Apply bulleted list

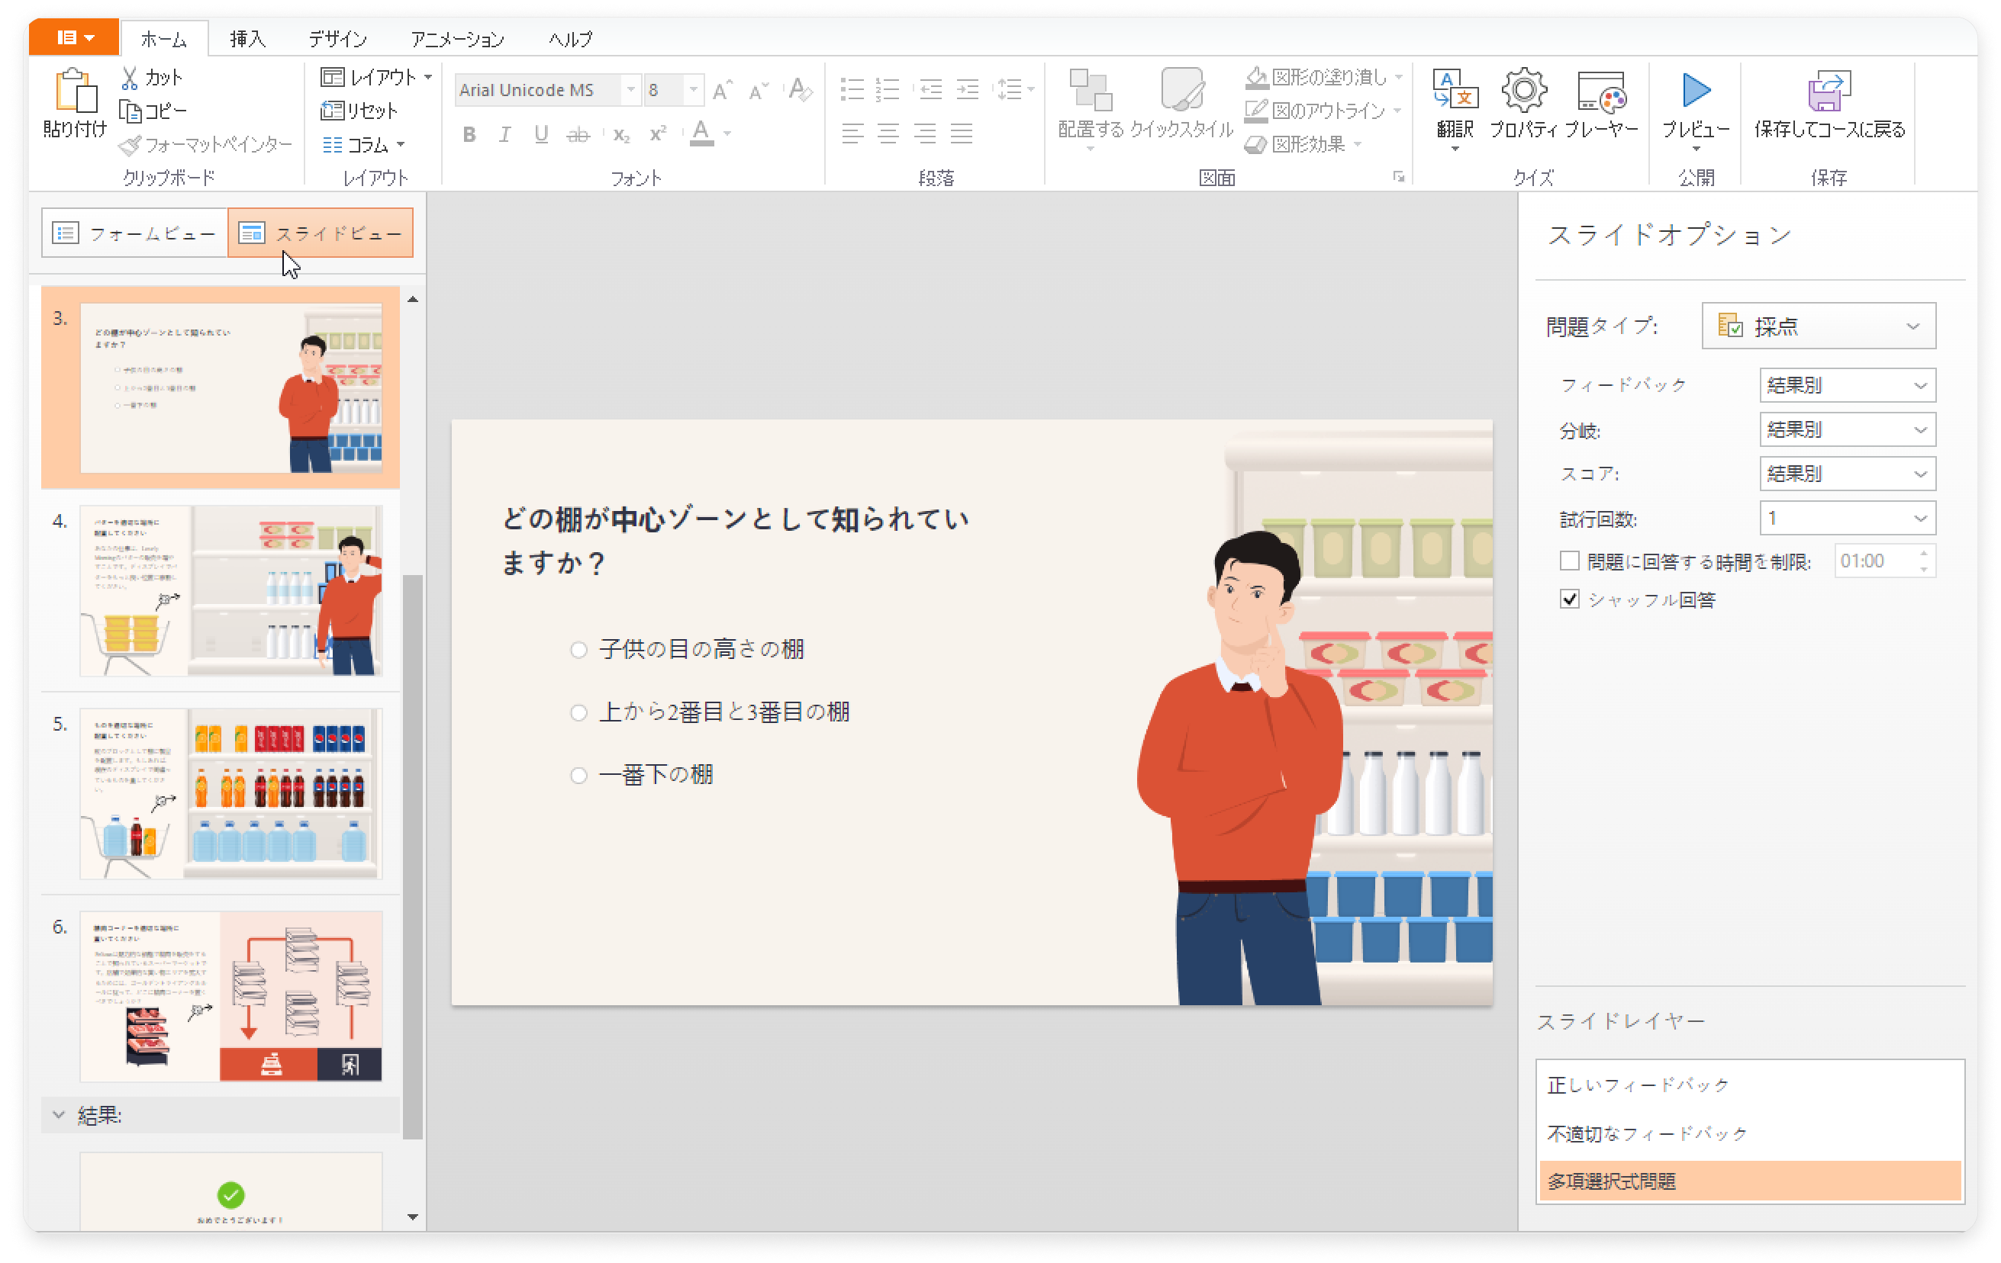pos(852,88)
